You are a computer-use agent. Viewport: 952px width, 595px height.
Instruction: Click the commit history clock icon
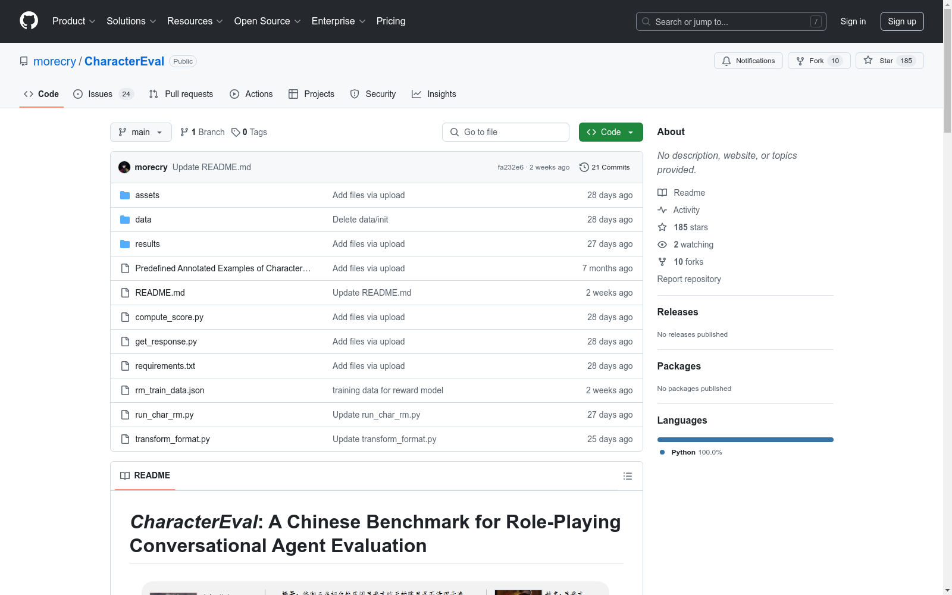(x=584, y=167)
